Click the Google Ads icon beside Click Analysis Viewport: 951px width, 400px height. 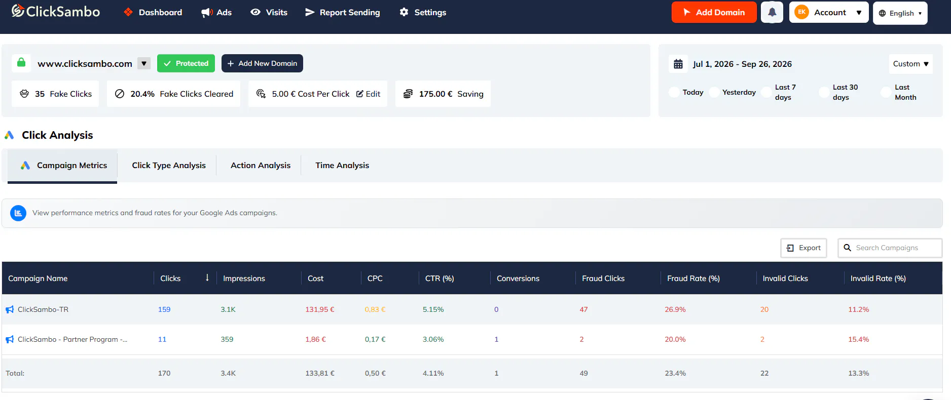9,135
